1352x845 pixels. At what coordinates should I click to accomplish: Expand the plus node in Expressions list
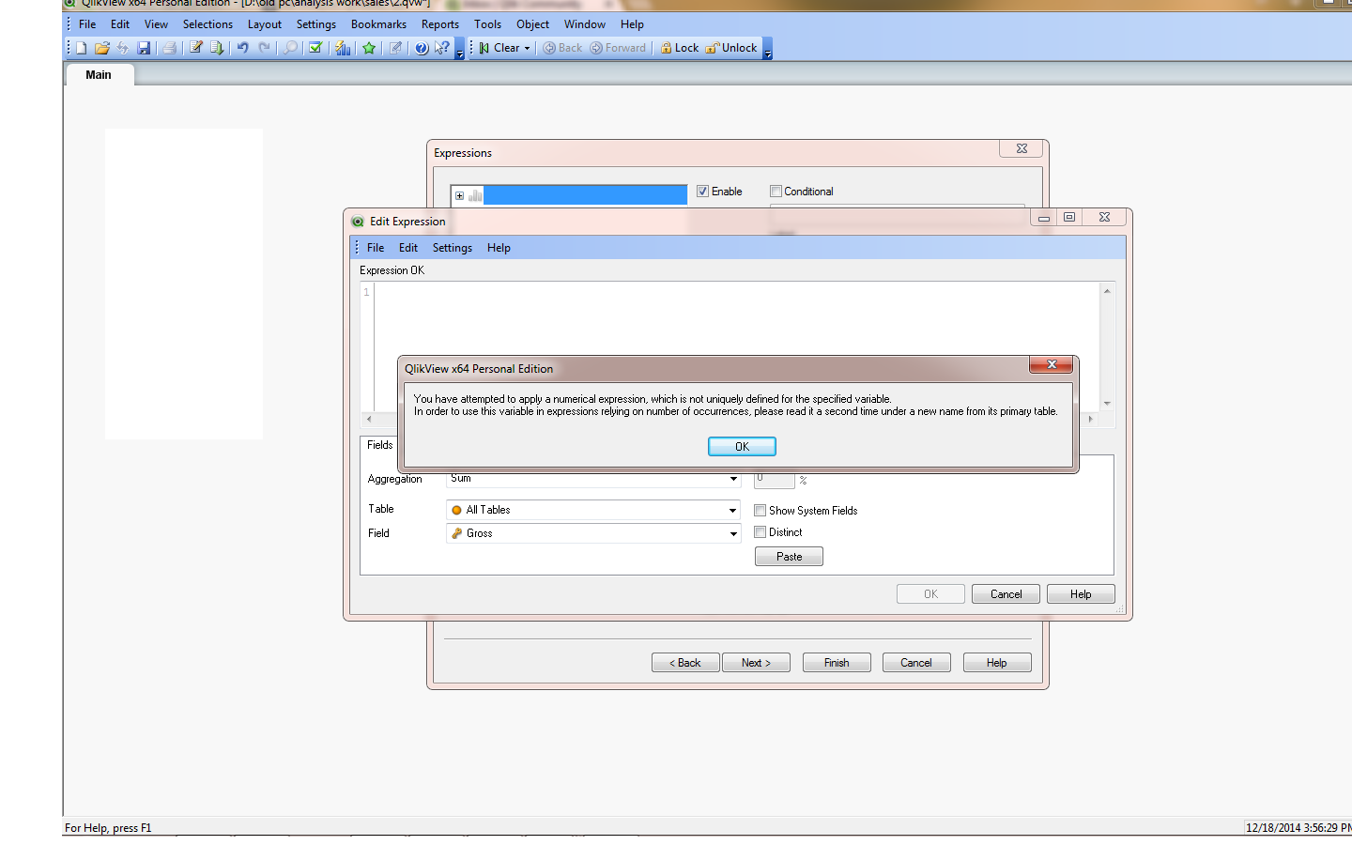(x=459, y=195)
